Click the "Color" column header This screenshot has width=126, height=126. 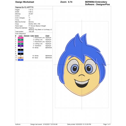[x=20, y=36]
